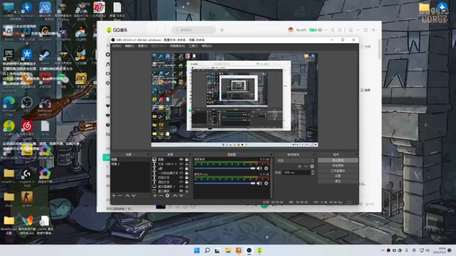Open the OBS desktop shortcut

click(27, 105)
